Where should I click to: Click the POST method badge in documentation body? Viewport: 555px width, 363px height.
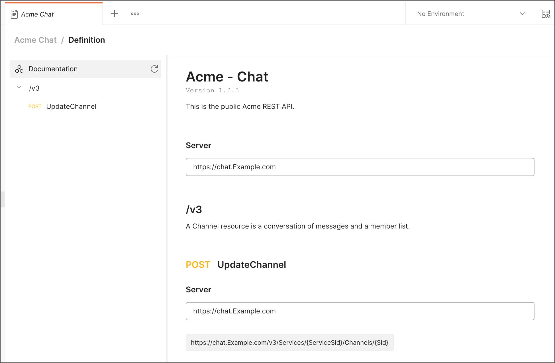pos(198,264)
